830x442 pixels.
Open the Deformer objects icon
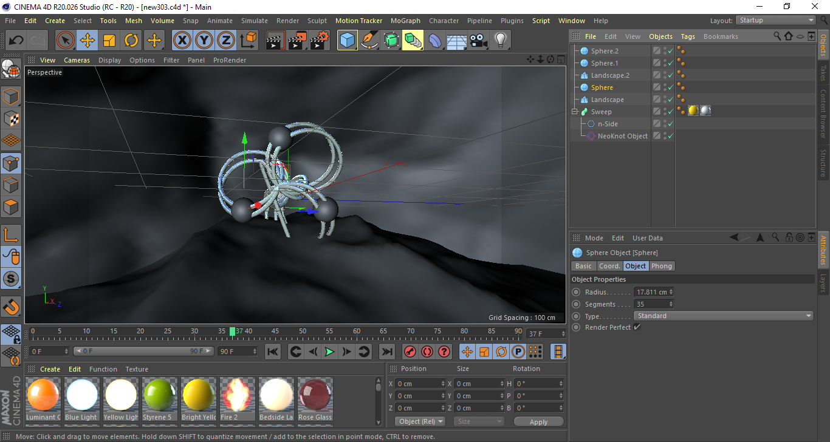pos(435,41)
